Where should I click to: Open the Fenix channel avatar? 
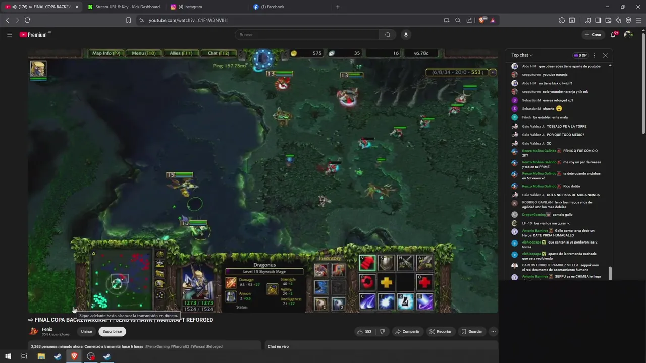[33, 331]
